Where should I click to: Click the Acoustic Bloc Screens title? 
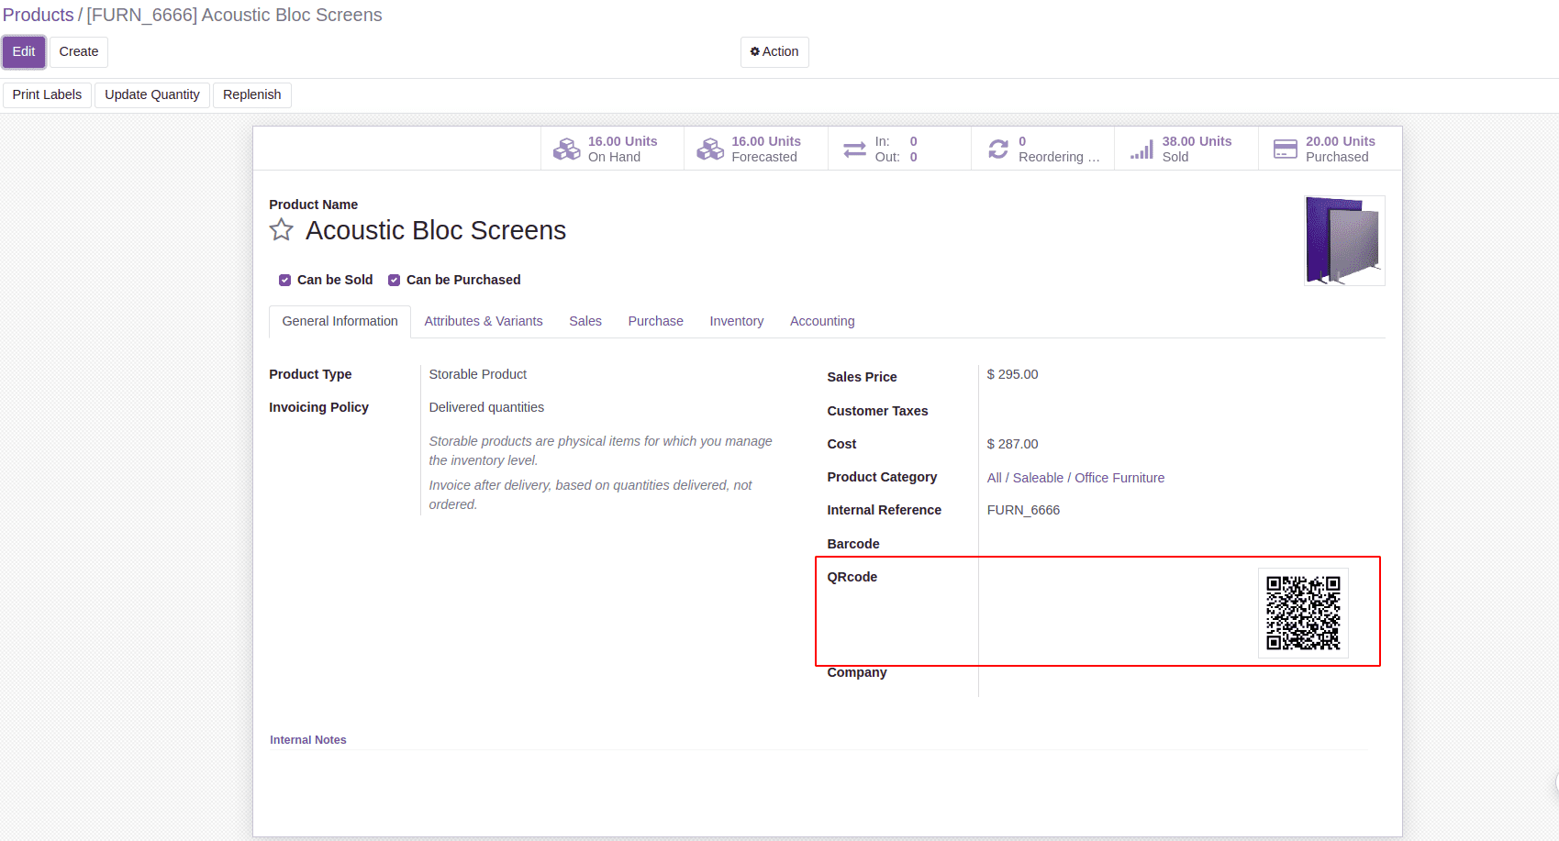[x=436, y=230]
